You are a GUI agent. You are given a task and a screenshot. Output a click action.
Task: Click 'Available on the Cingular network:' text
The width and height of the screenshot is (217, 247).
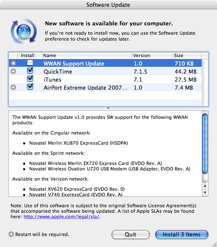(x=51, y=133)
